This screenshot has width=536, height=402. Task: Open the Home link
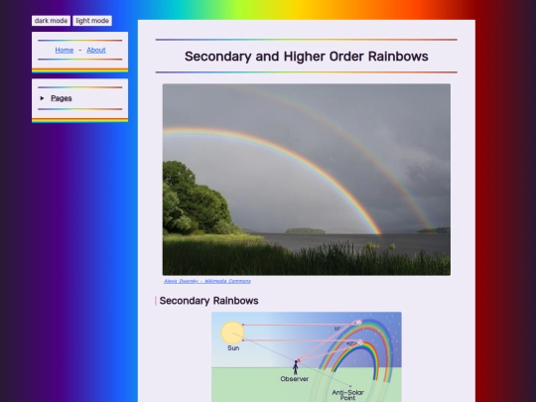tap(65, 51)
